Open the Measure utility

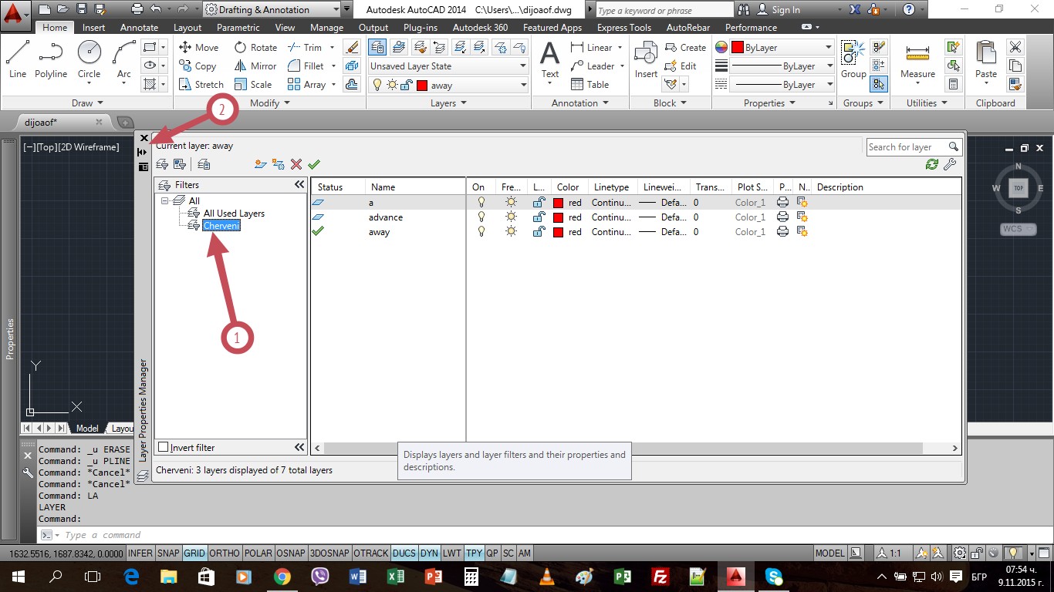917,59
